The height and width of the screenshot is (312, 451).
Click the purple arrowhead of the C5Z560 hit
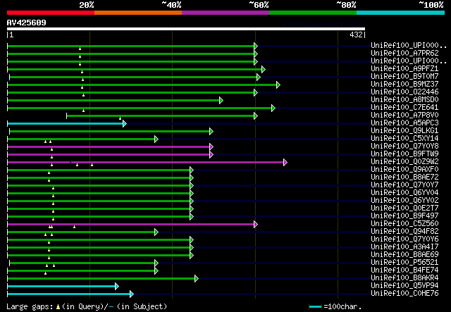(255, 224)
